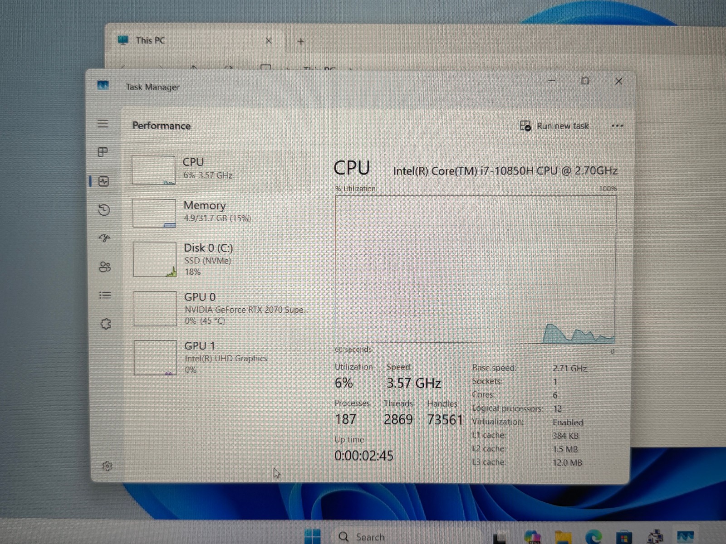
Task: Close the This PC tab in File Explorer
Action: tap(269, 41)
